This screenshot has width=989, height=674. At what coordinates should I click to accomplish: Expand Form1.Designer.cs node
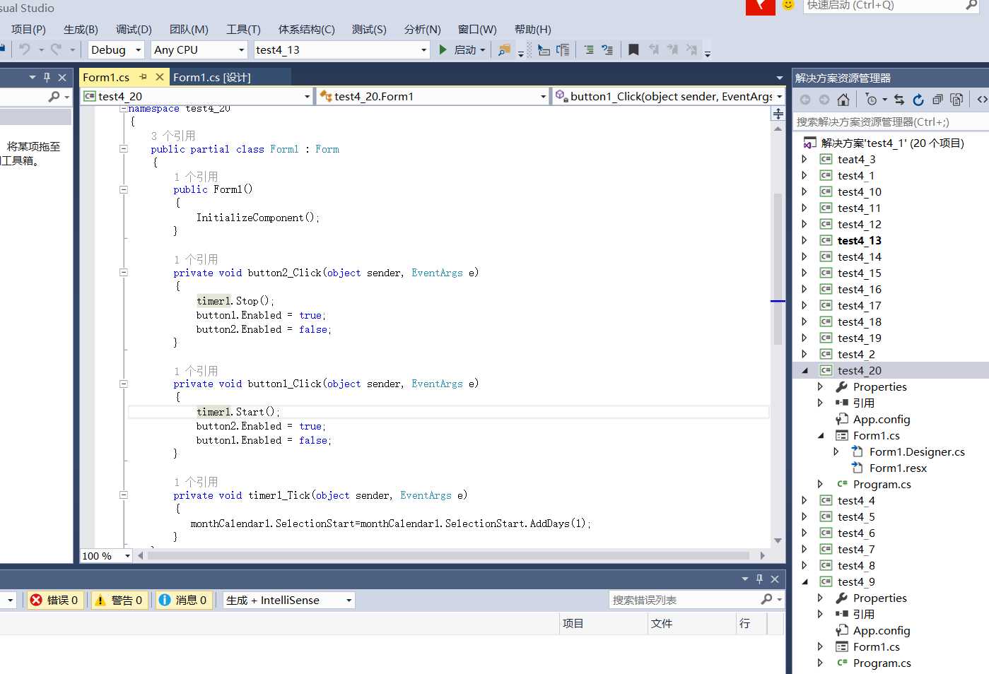click(836, 451)
